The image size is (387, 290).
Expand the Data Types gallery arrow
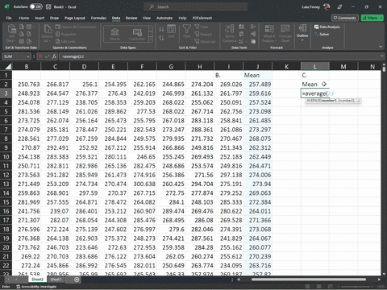(151, 39)
